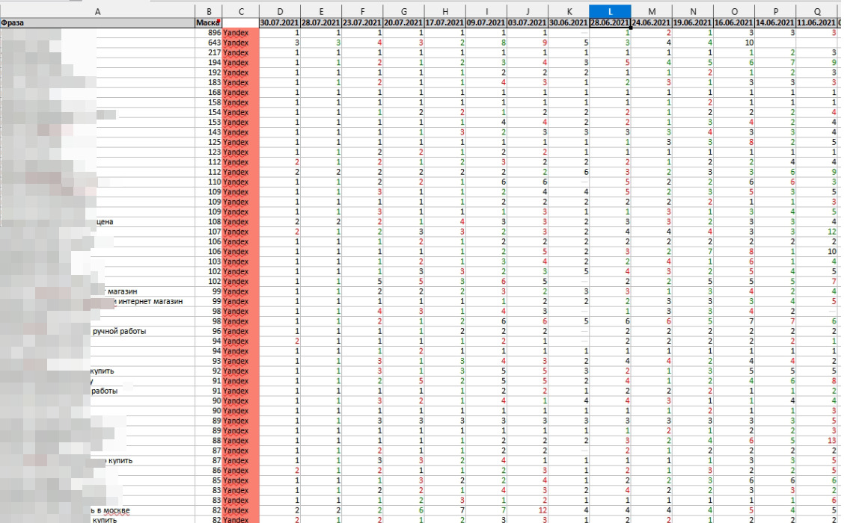Select the 28.06.2021 date header cell
The width and height of the screenshot is (868, 523).
click(610, 23)
